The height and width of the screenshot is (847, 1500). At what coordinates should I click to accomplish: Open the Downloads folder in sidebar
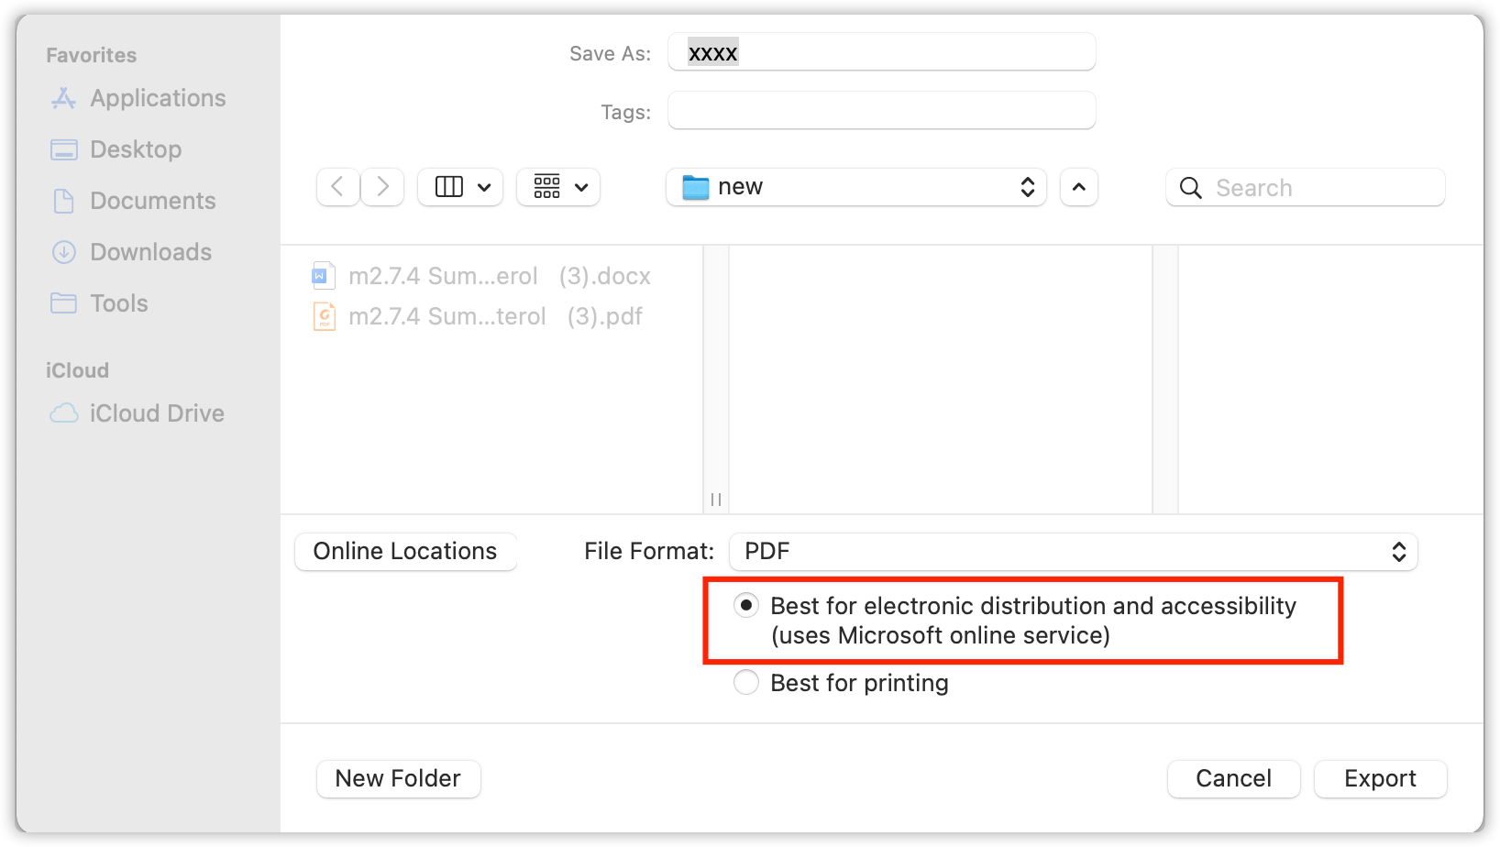click(150, 252)
